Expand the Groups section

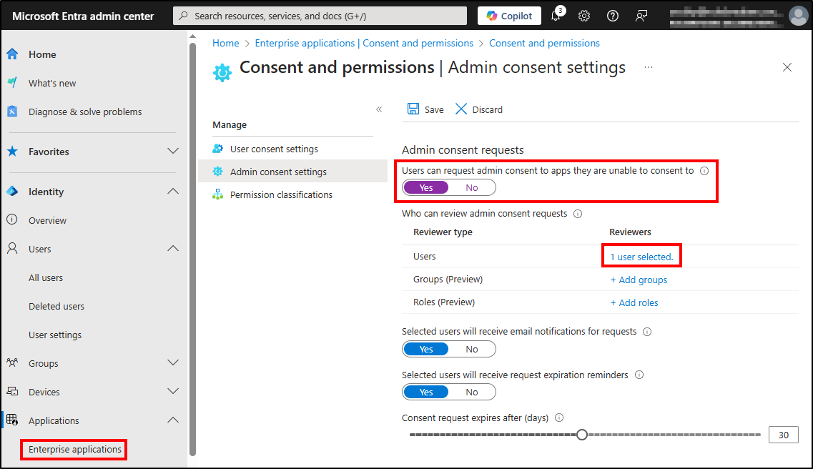(172, 362)
